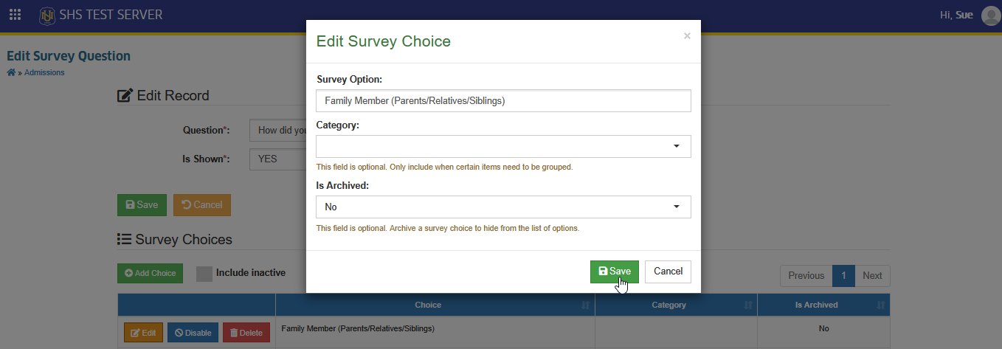This screenshot has height=349, width=1002.
Task: Disable the Family Member choice row
Action: (x=193, y=333)
